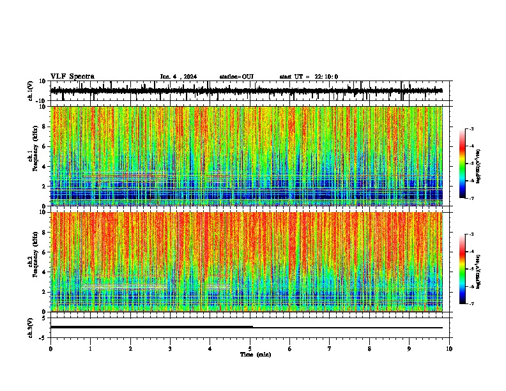506x391 pixels.
Task: Click the ch.3(V) axis label
Action: point(31,328)
